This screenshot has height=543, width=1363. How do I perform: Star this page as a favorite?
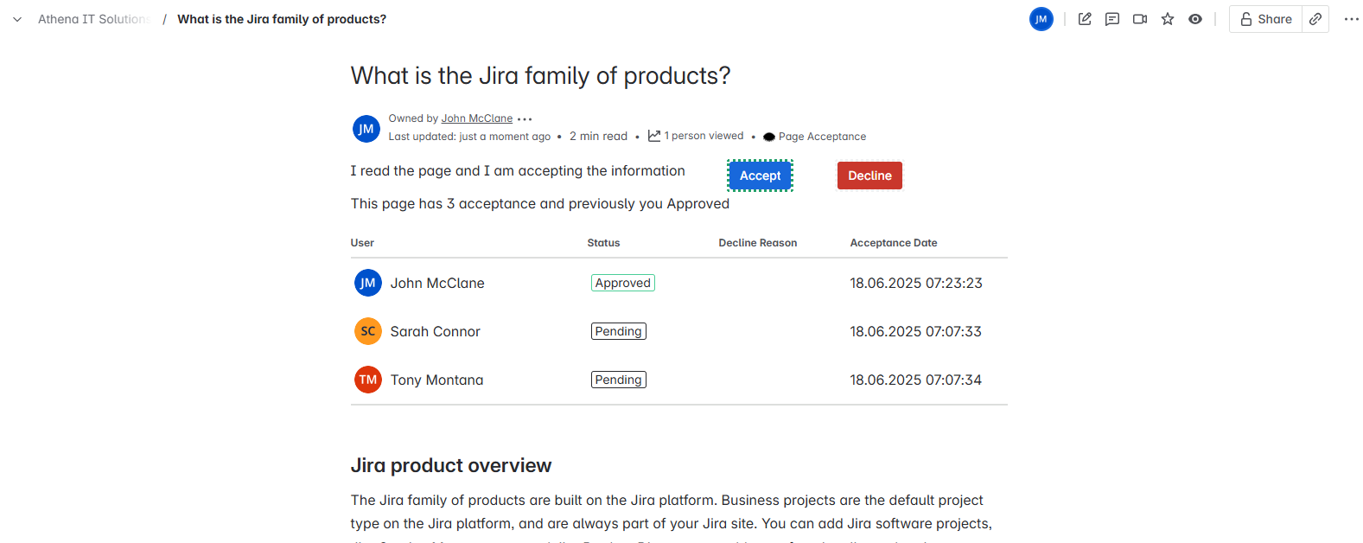click(x=1168, y=19)
